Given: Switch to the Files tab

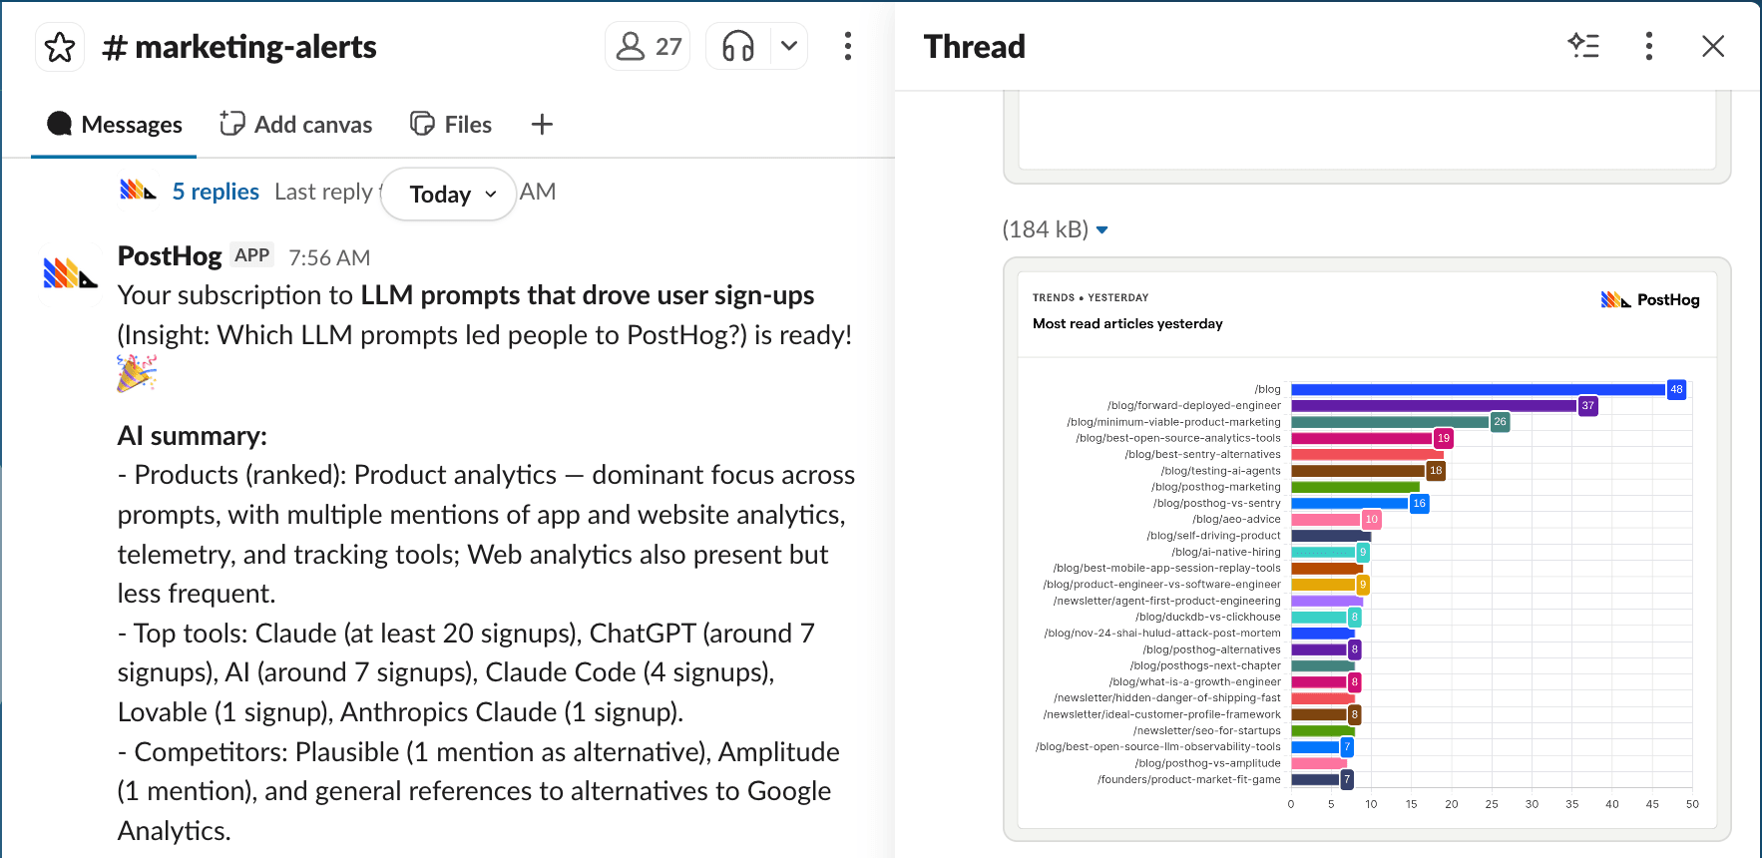Looking at the screenshot, I should click(x=451, y=125).
